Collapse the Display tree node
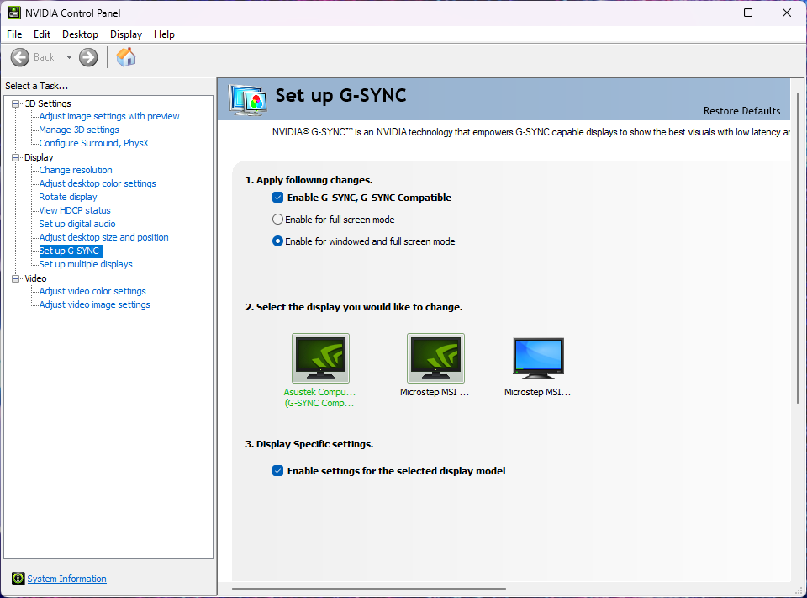 click(x=16, y=157)
